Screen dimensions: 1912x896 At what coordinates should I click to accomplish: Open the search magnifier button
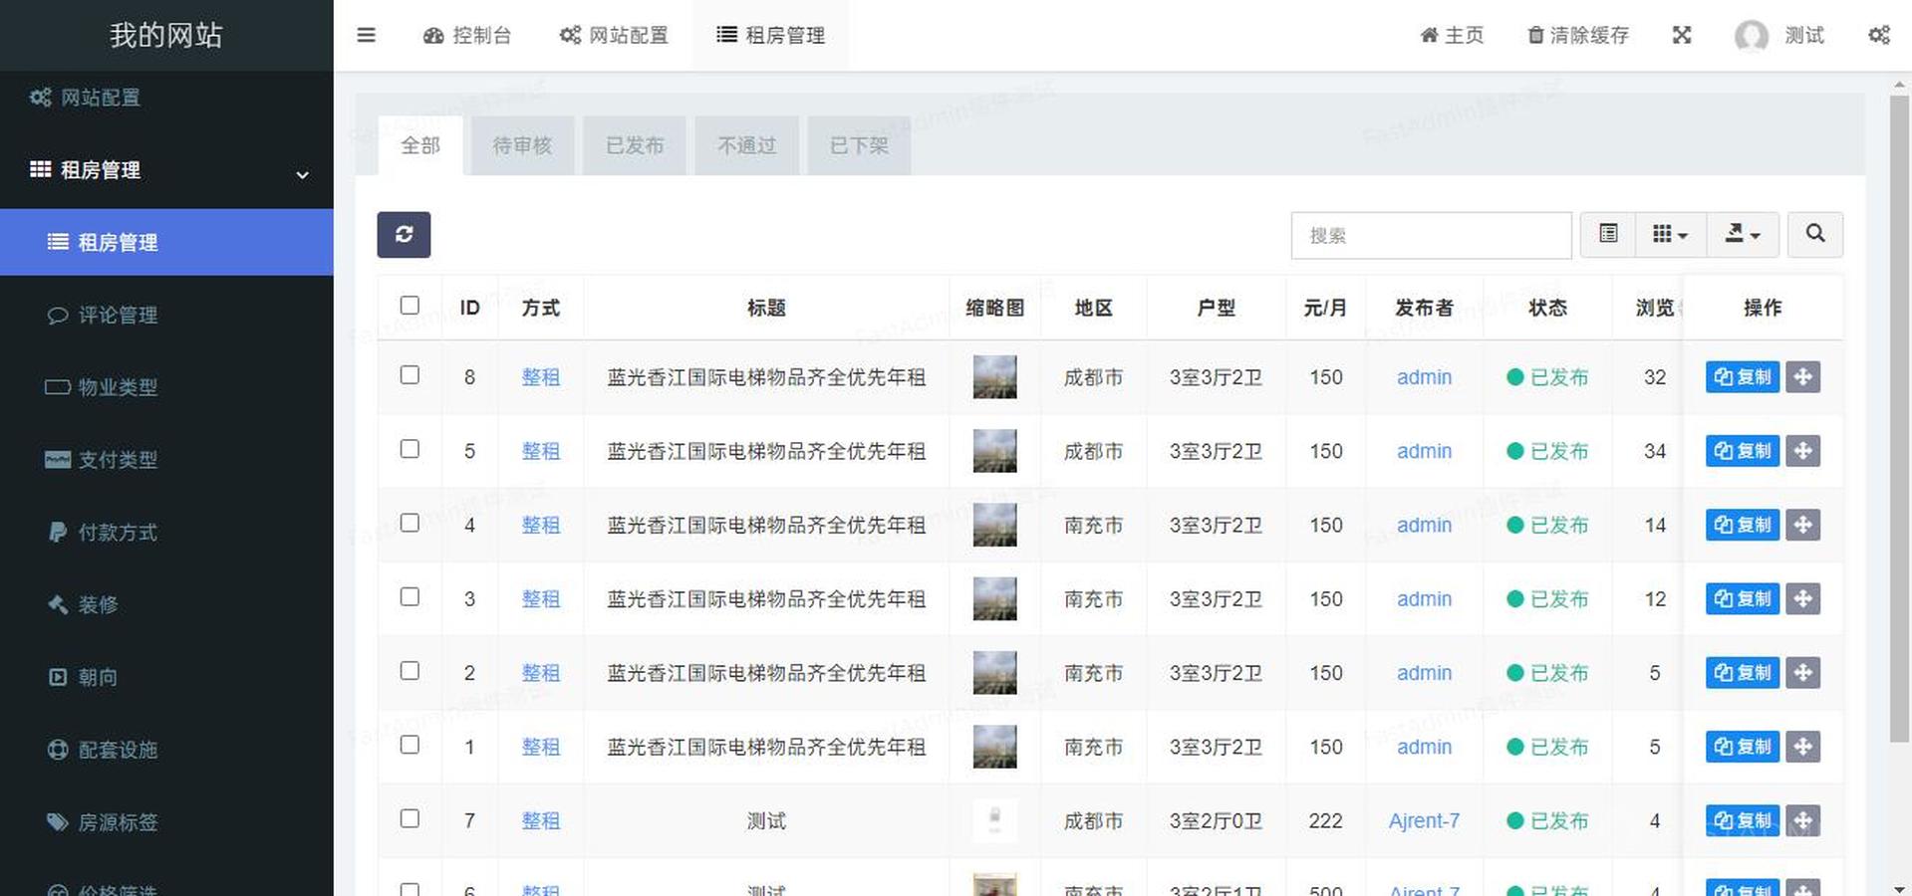1815,234
